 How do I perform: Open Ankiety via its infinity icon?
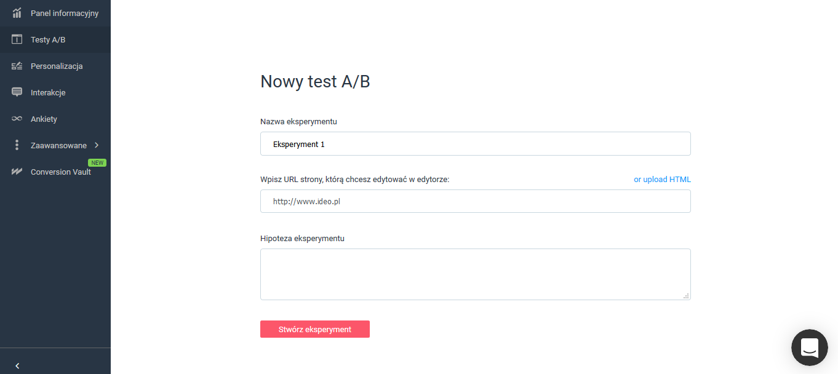(x=17, y=119)
